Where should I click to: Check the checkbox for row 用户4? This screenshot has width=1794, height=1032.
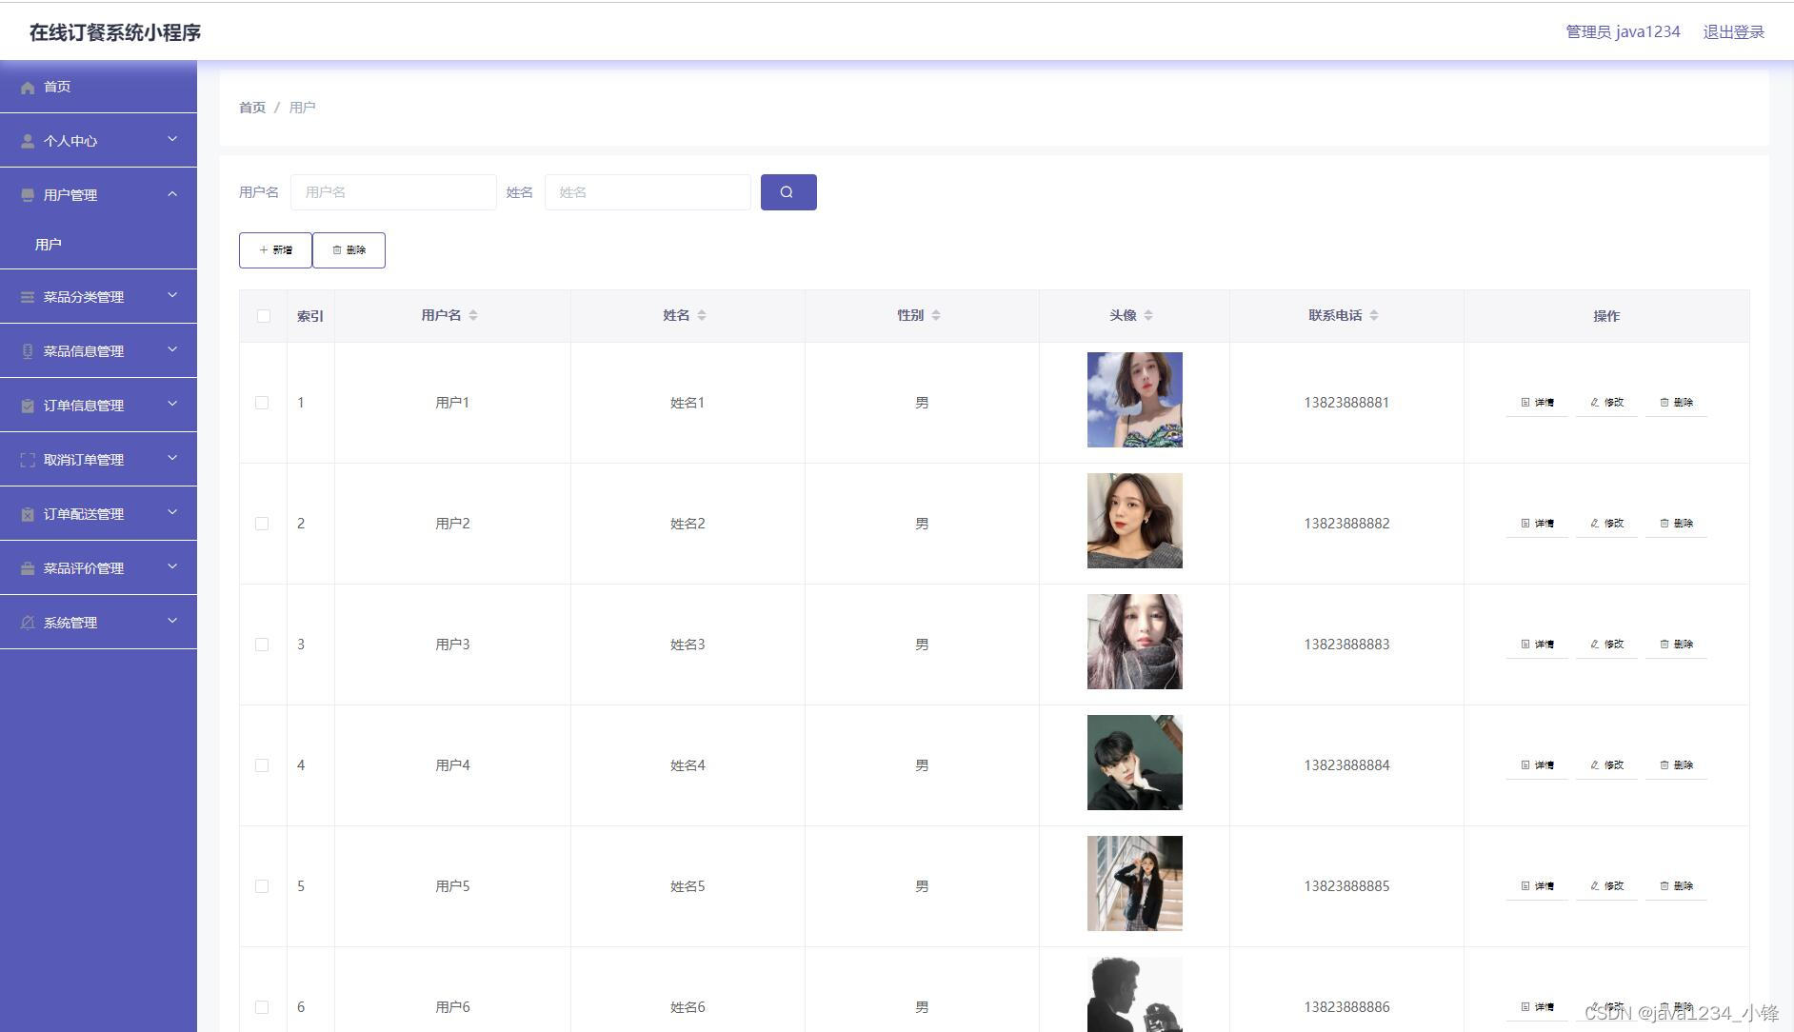tap(262, 765)
